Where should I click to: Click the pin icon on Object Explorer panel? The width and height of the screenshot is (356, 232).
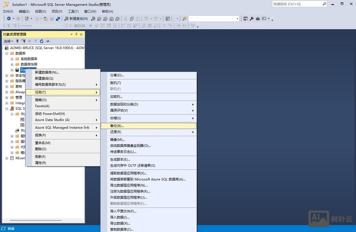(76, 34)
